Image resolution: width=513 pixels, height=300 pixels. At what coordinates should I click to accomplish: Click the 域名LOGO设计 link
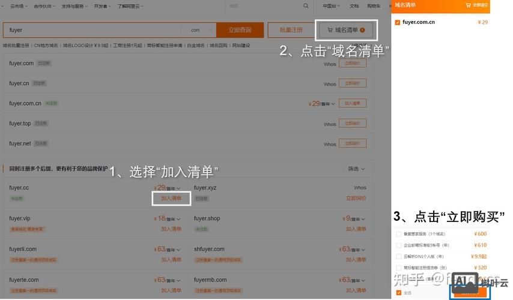(85, 46)
